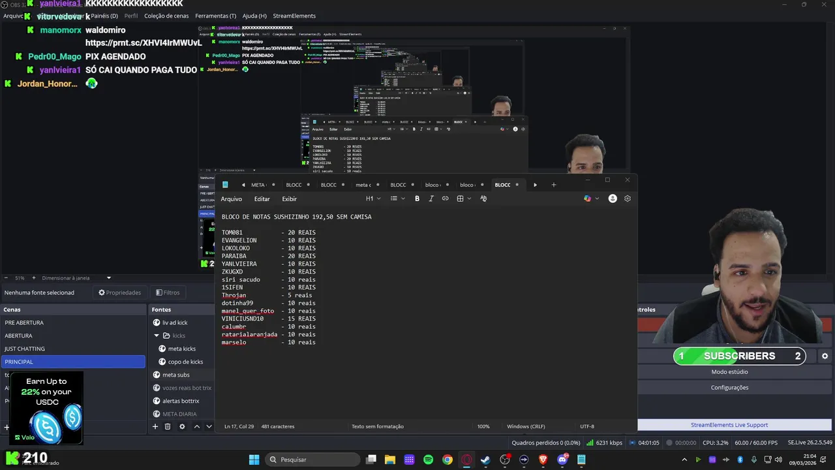
Task: Collapse the kicks group in Fontes
Action: (157, 336)
